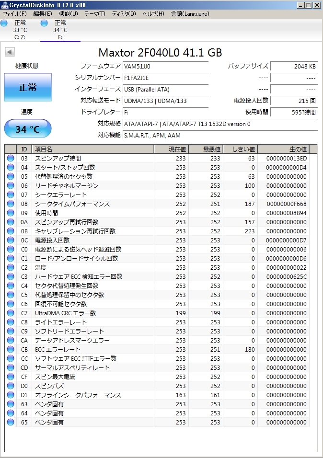
Task: Click status icon for C6 回復不可能セクタ数
Action: 11,304
